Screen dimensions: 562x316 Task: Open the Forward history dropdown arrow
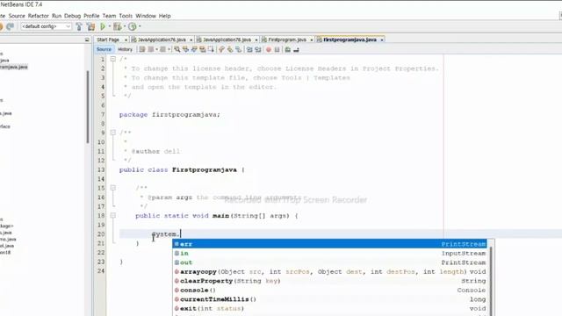(169, 49)
